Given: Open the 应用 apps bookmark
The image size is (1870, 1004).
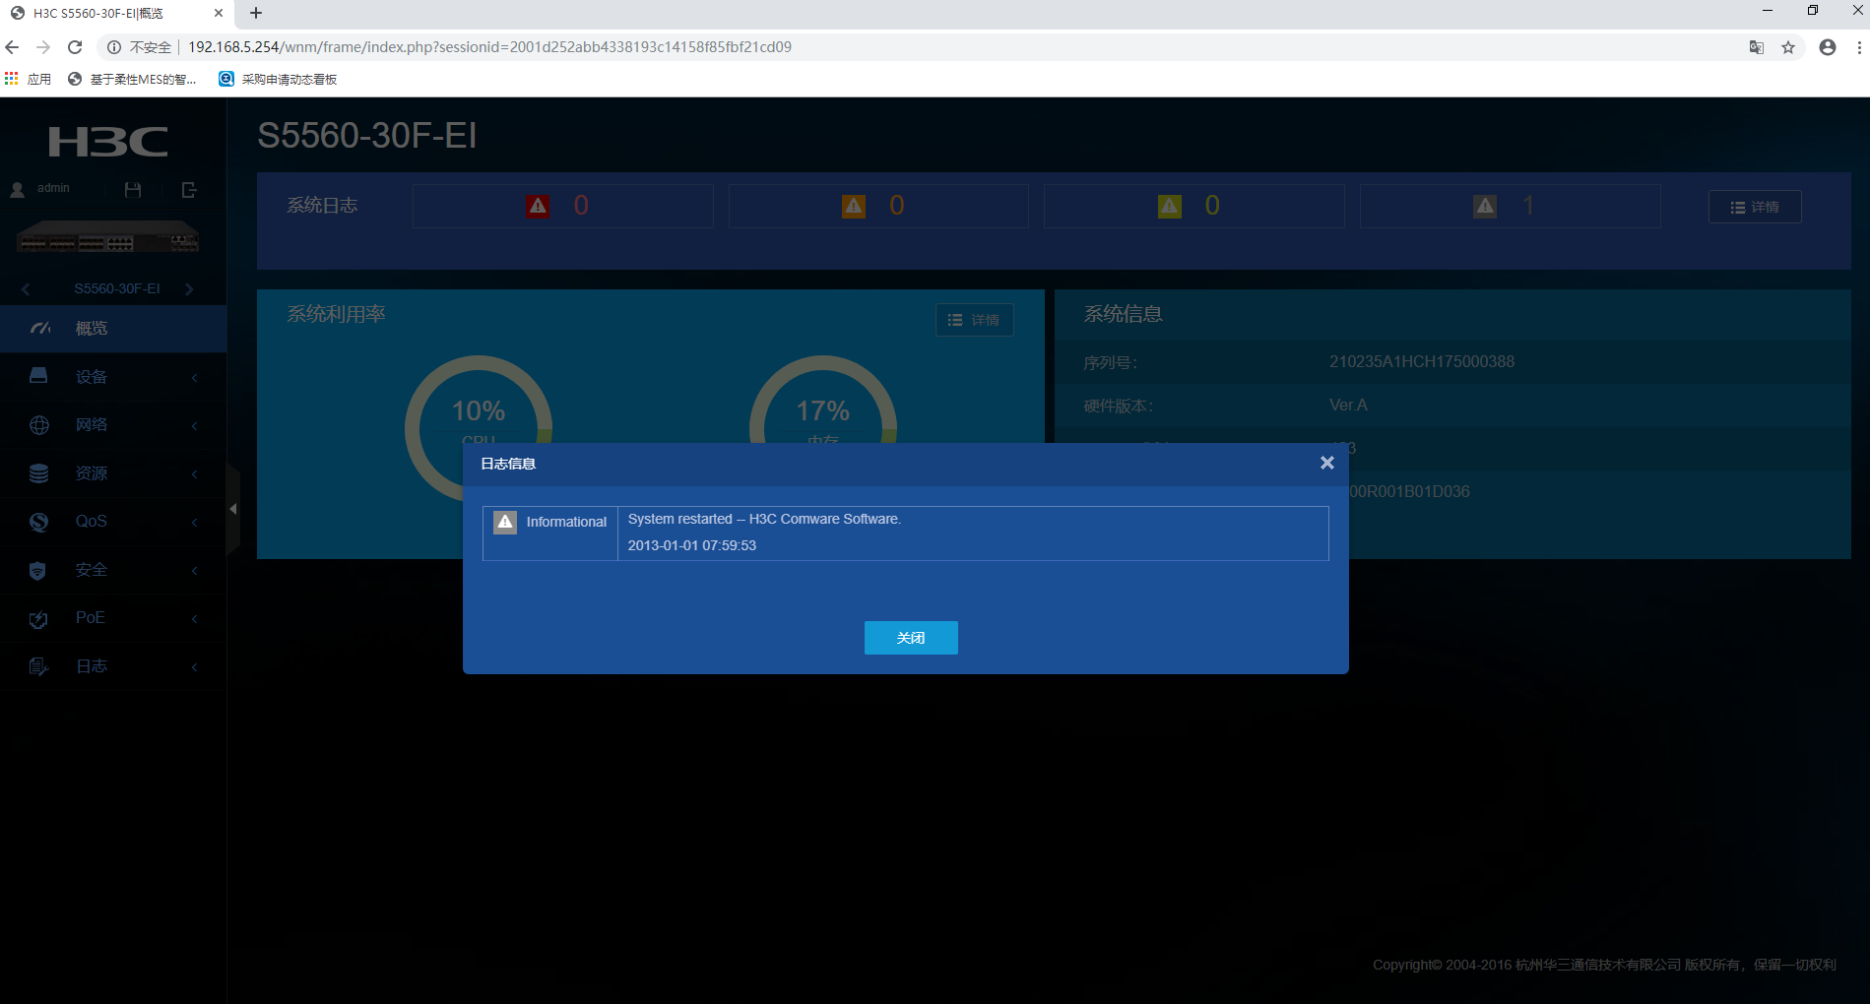Looking at the screenshot, I should pyautogui.click(x=28, y=79).
